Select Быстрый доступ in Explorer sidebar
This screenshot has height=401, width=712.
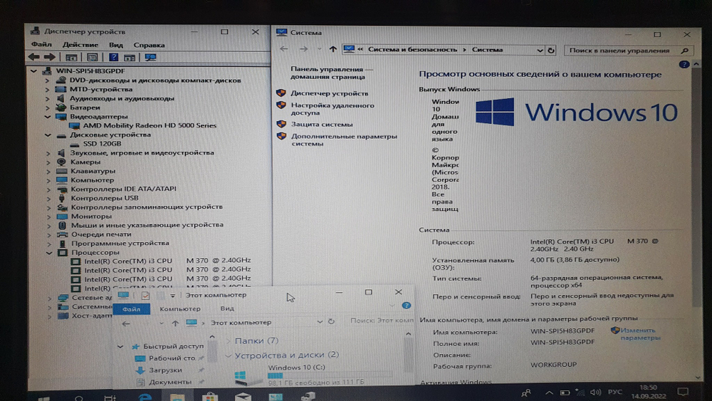click(173, 346)
